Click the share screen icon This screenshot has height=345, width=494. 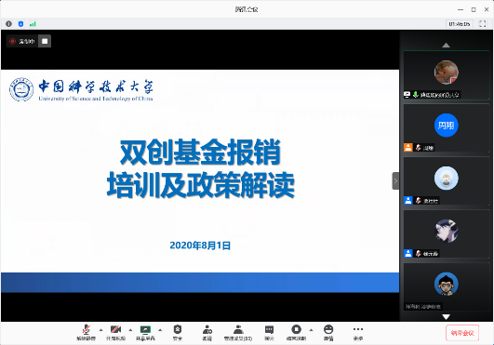[x=145, y=333]
